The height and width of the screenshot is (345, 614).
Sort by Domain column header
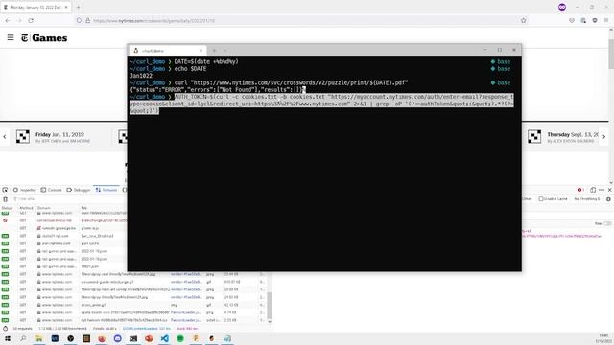coord(44,208)
